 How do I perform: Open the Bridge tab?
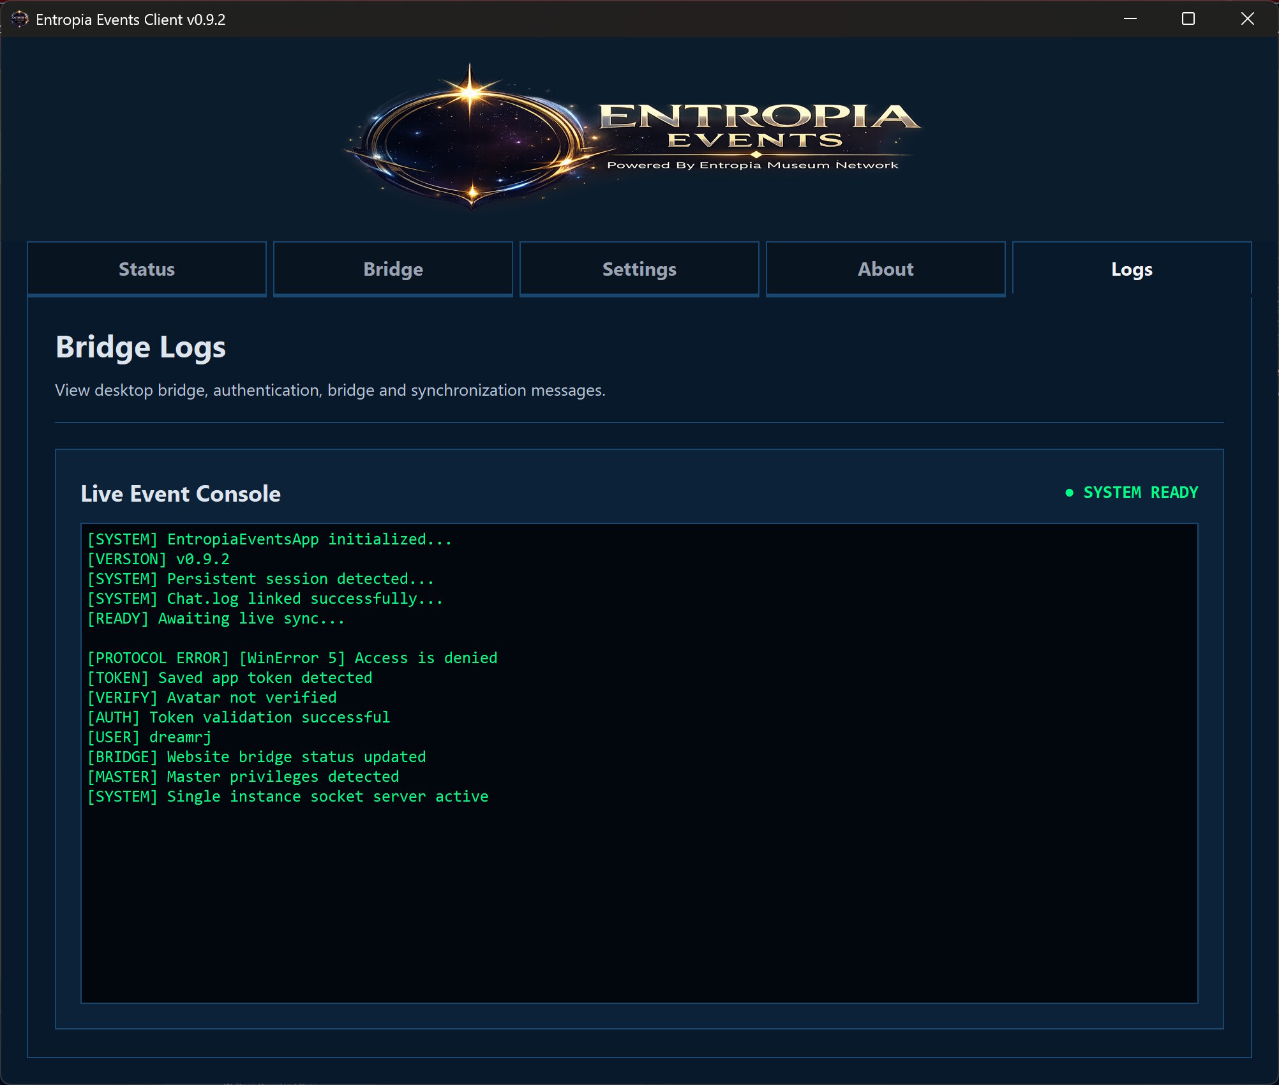(x=393, y=269)
